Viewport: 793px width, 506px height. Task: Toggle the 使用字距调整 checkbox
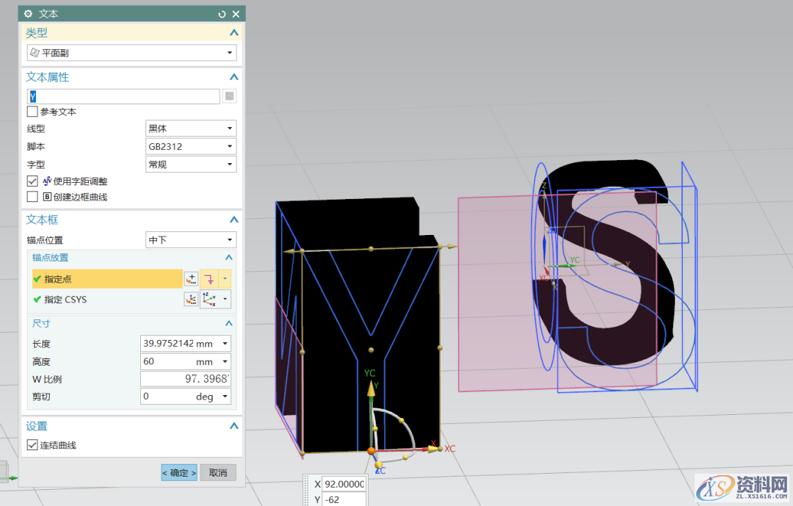[x=32, y=181]
